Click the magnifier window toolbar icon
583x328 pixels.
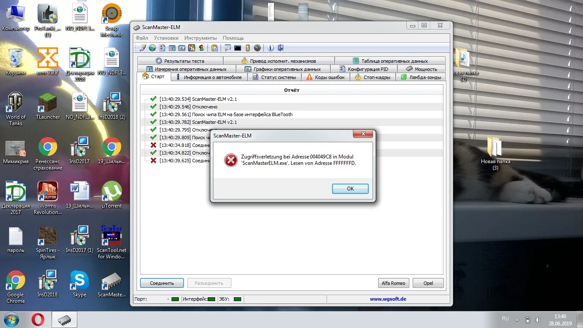tap(228, 48)
